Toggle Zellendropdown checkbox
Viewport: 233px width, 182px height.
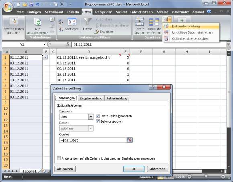point(98,121)
